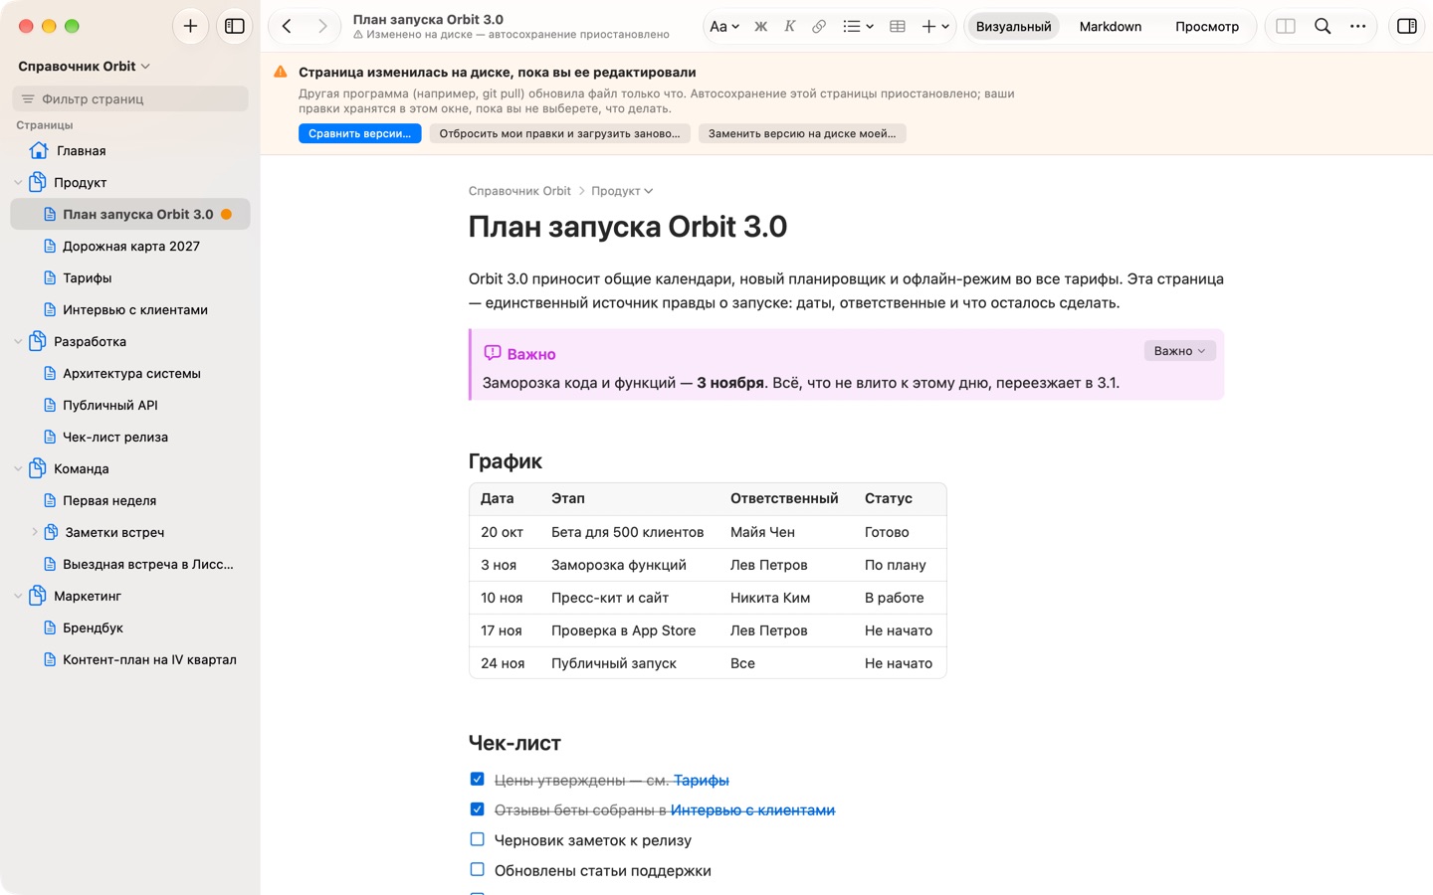Check Черновик заметок к релизу

[478, 839]
